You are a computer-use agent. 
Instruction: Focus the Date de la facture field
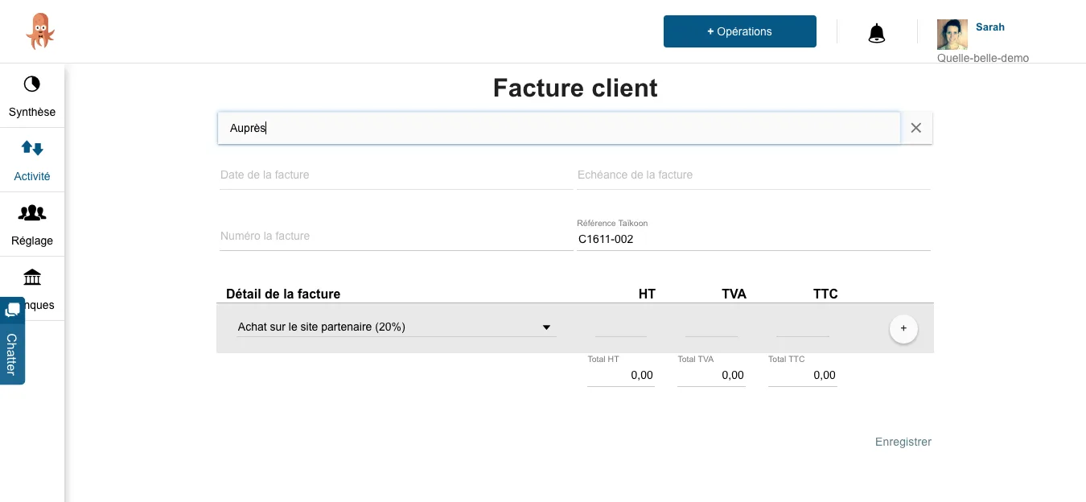click(396, 175)
